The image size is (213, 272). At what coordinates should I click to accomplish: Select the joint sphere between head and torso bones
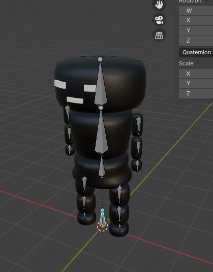pyautogui.click(x=101, y=108)
